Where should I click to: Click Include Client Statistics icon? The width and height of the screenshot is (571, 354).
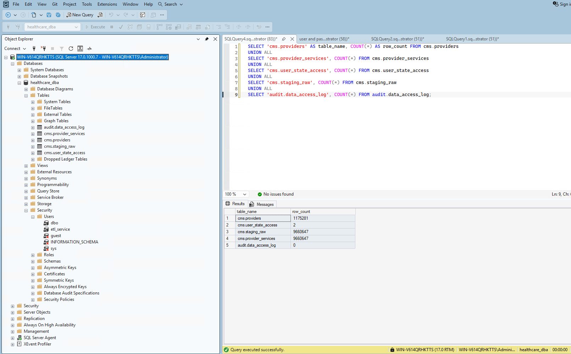click(178, 27)
